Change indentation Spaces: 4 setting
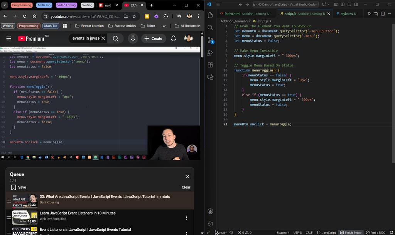 283,232
